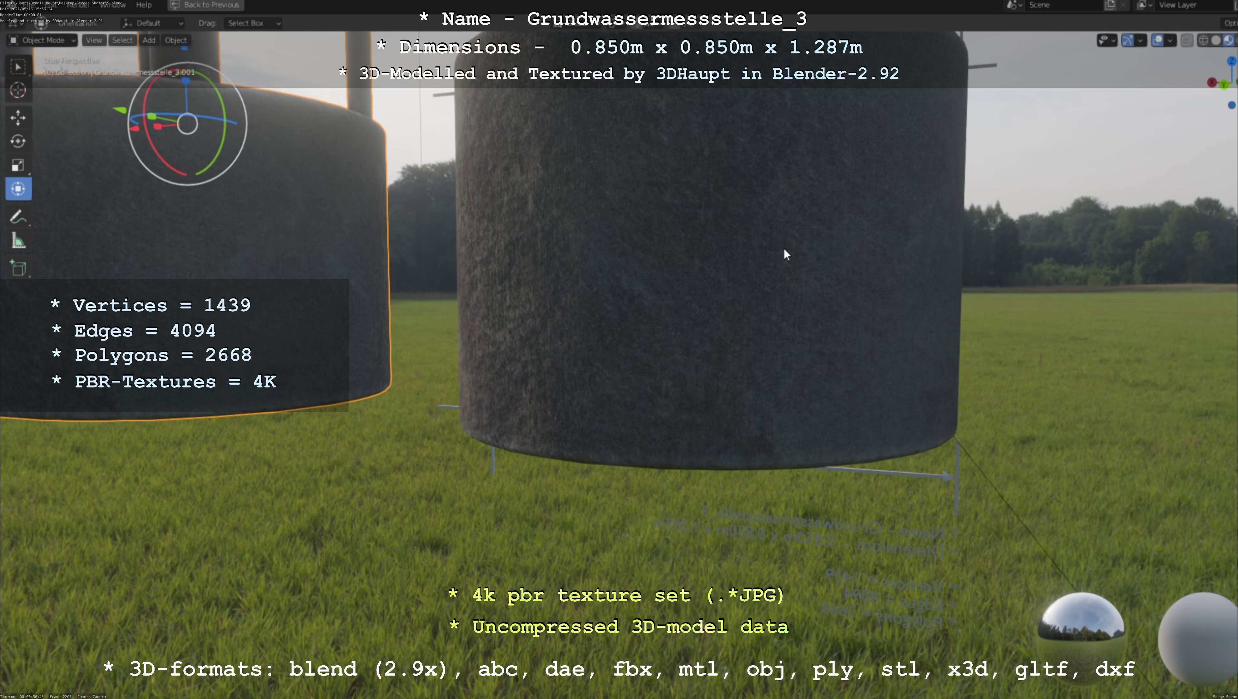Click the 'RenderTime 00:00.81' stamp text

(x=21, y=15)
